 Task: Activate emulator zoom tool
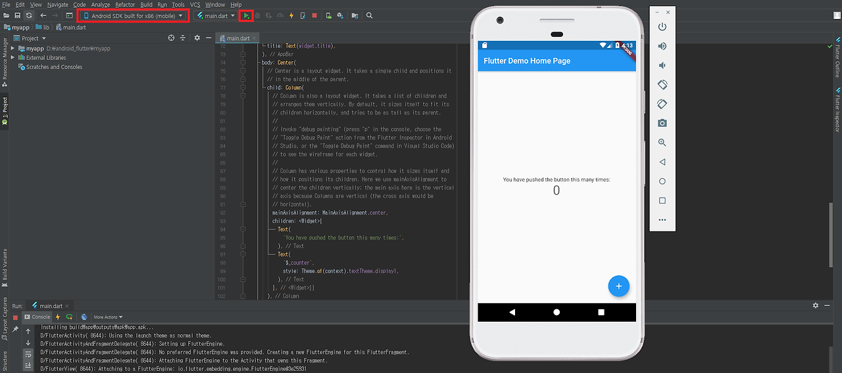point(662,143)
